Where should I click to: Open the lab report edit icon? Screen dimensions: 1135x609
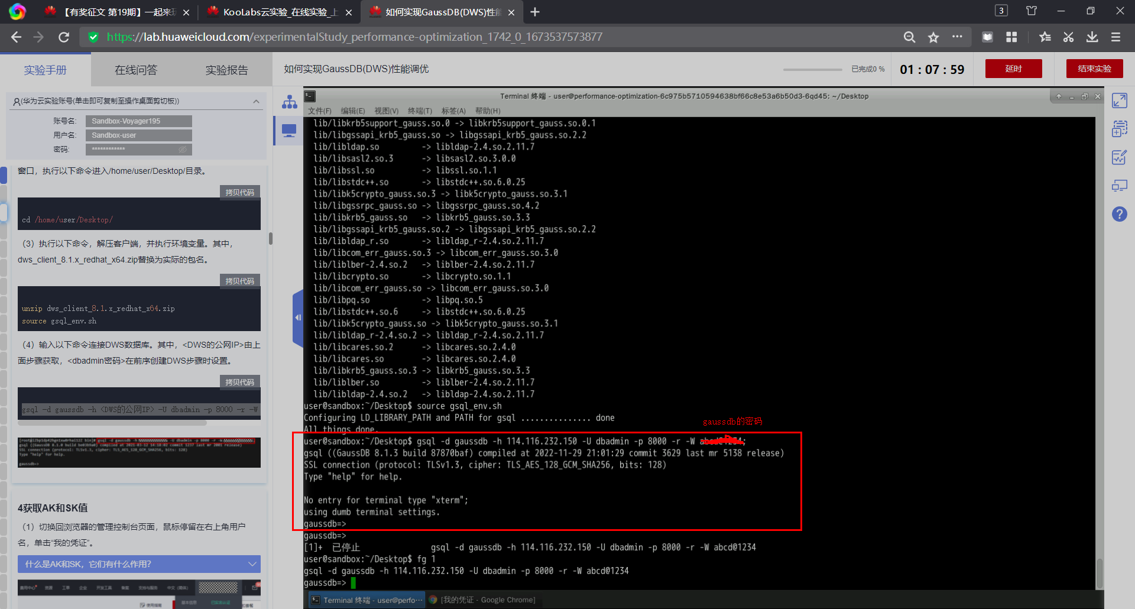[1120, 157]
